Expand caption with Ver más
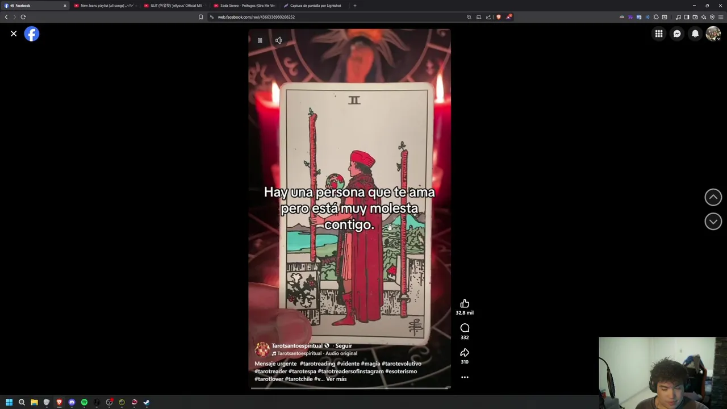Viewport: 727px width, 409px height. pos(336,379)
